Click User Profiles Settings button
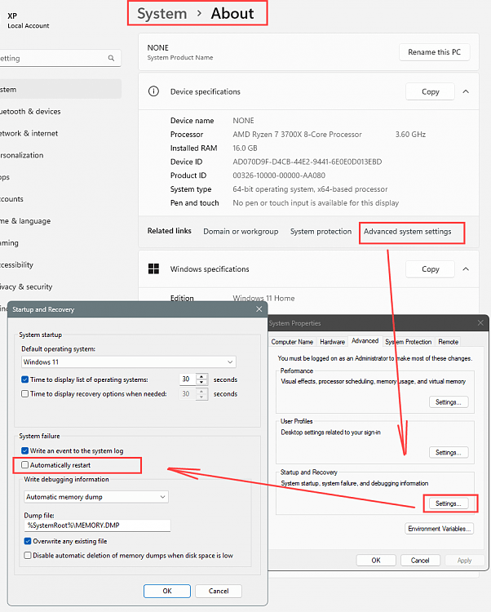The height and width of the screenshot is (612, 491). [x=449, y=452]
